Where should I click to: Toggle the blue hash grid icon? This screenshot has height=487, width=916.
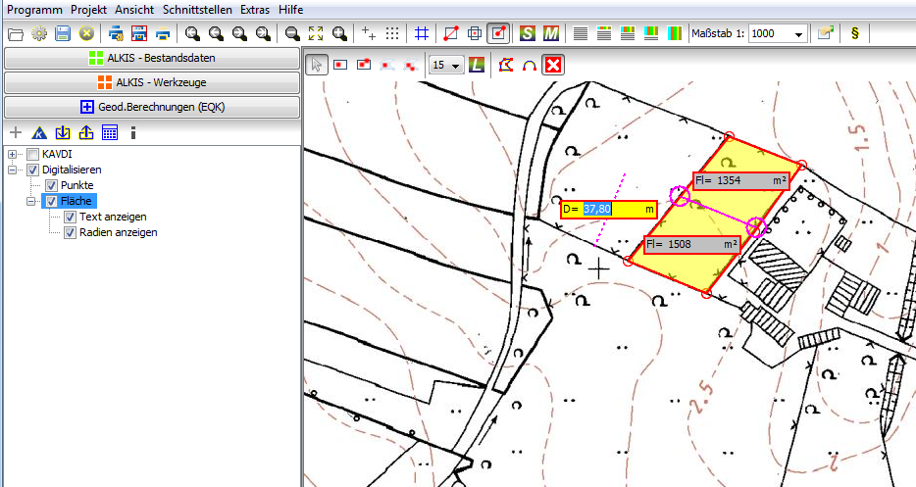(x=421, y=34)
